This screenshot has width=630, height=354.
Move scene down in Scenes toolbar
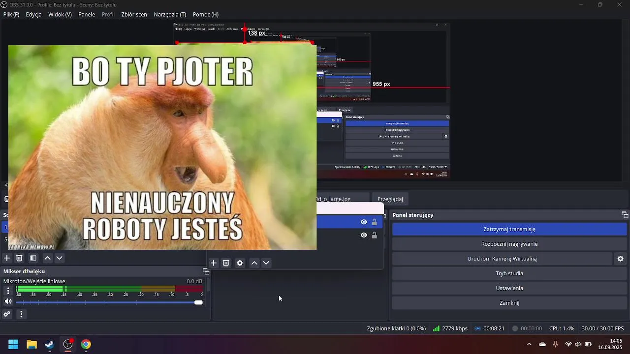point(60,258)
